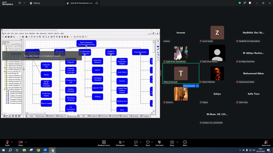
Task: Select the QCPC diagram node
Action: pyautogui.click(x=98, y=70)
